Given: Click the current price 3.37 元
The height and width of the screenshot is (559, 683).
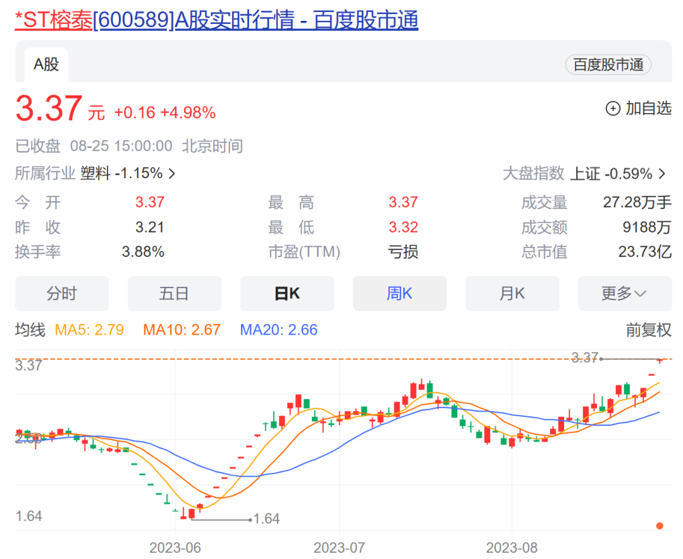Looking at the screenshot, I should [x=60, y=108].
